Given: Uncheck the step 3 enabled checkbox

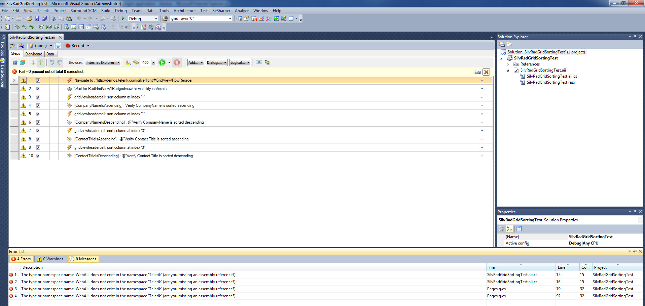Looking at the screenshot, I should pos(38,97).
